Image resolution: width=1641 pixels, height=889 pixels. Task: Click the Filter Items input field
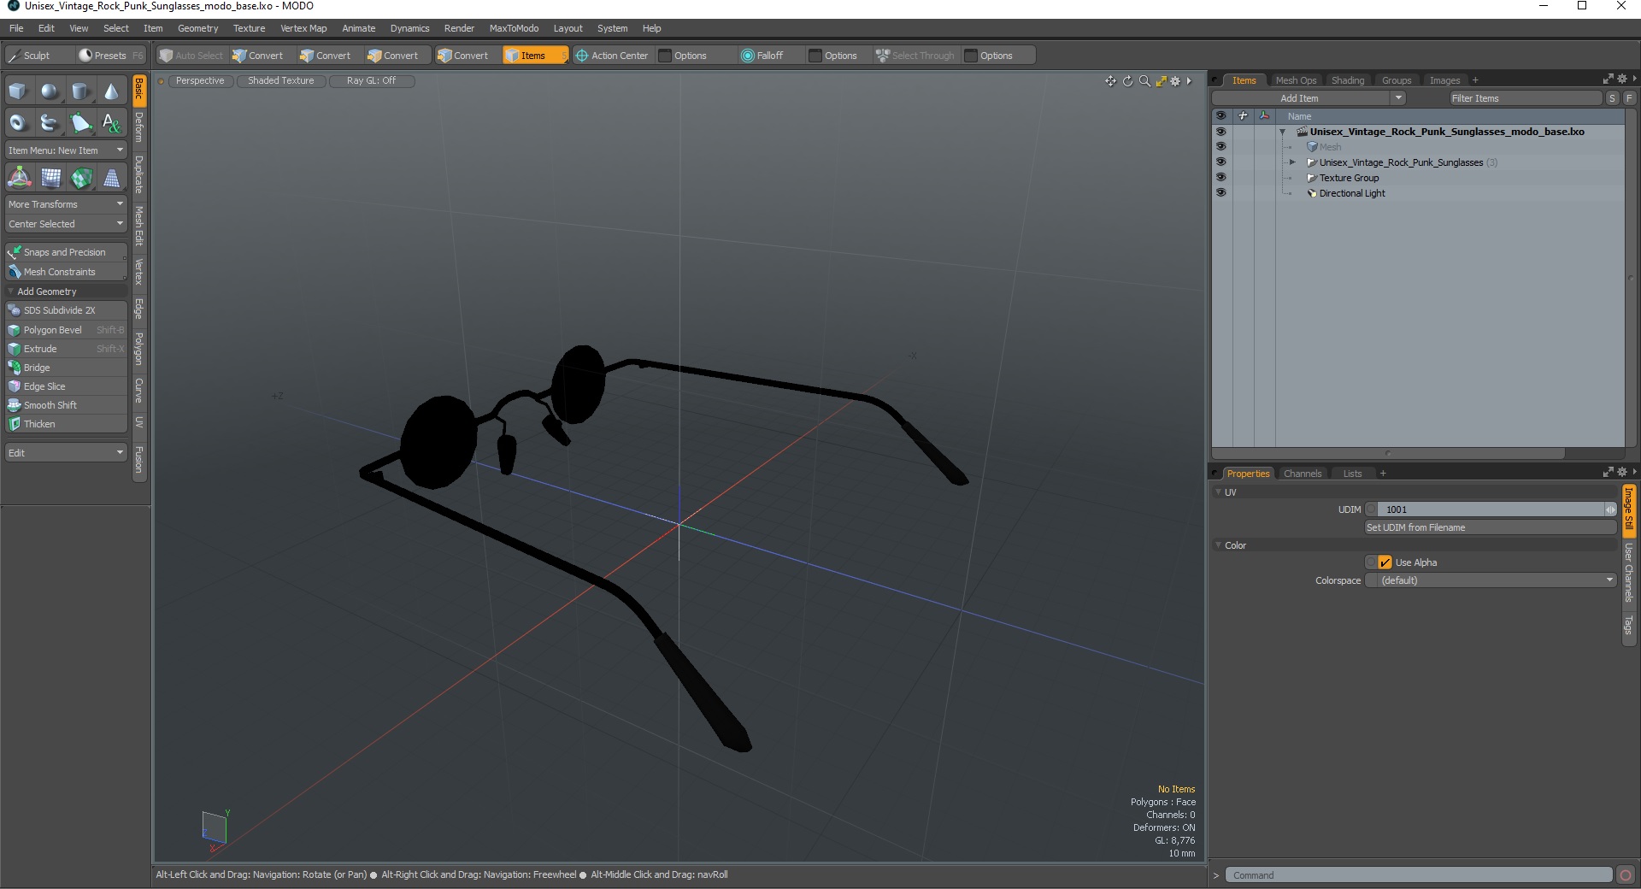[x=1524, y=98]
